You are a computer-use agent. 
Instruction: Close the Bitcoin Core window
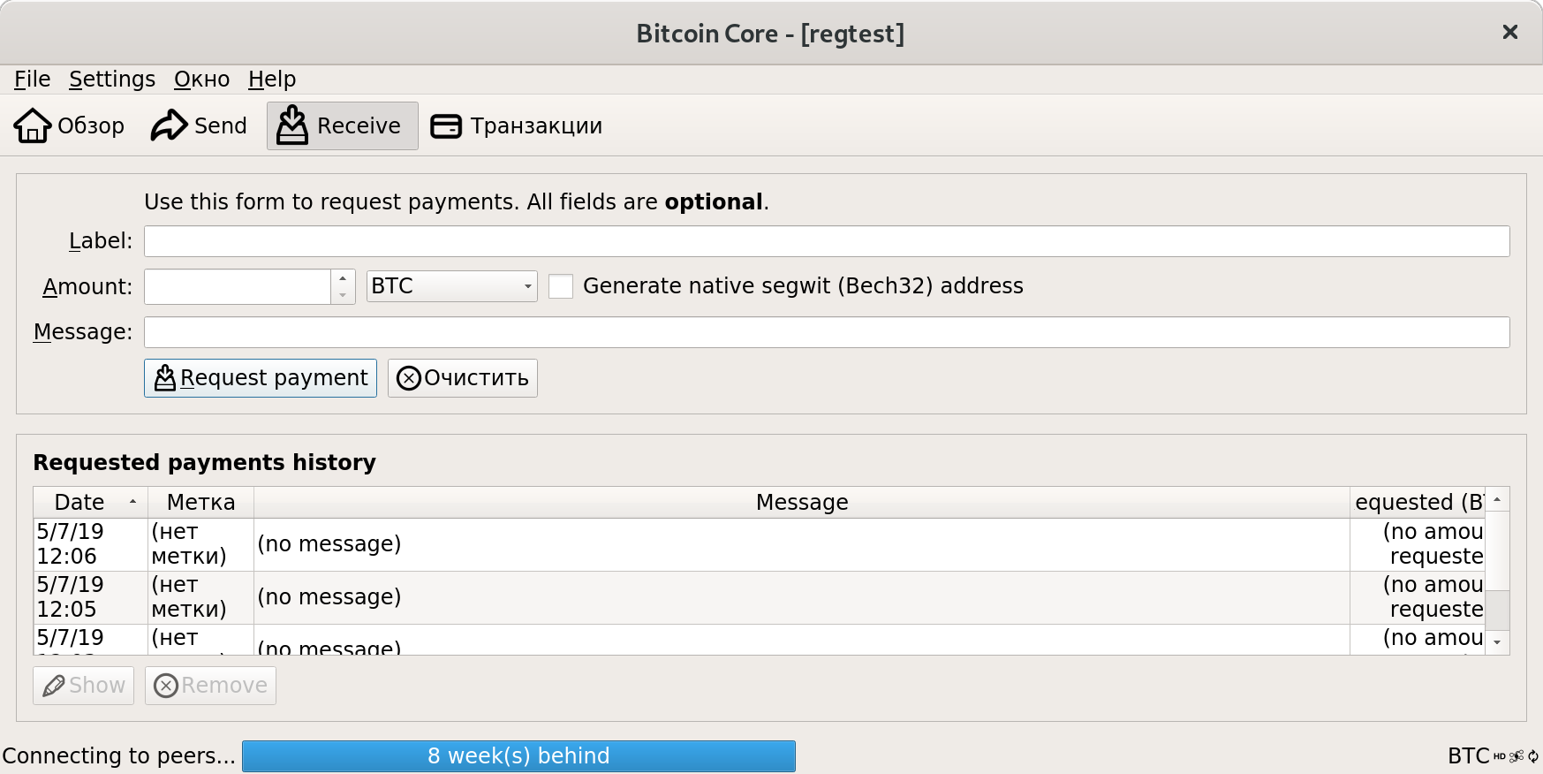tap(1510, 33)
